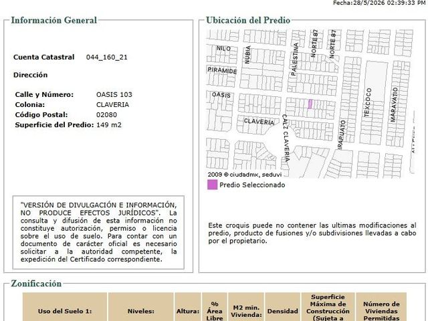Click the purple Predio Seleccionado legend swatch
This screenshot has height=321, width=428.
click(x=213, y=185)
